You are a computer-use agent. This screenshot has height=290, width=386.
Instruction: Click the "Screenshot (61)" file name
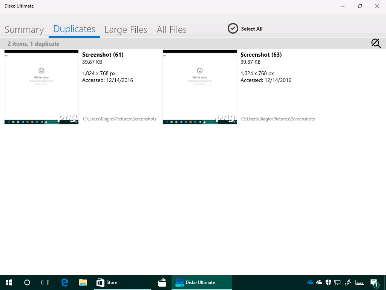coord(103,55)
